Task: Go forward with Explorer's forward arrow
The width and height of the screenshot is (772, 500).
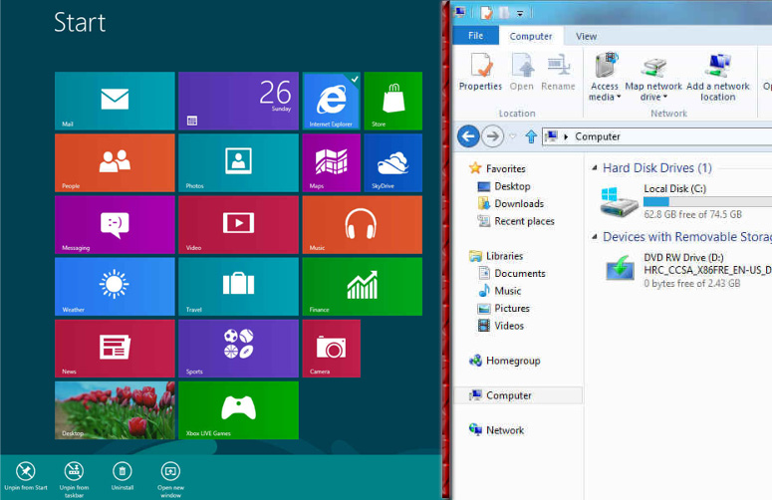Action: [x=492, y=135]
